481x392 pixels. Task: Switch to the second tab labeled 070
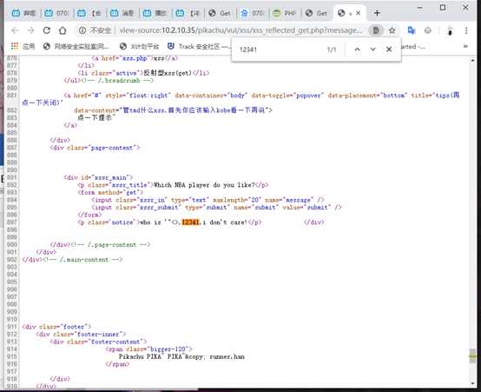pyautogui.click(x=56, y=13)
